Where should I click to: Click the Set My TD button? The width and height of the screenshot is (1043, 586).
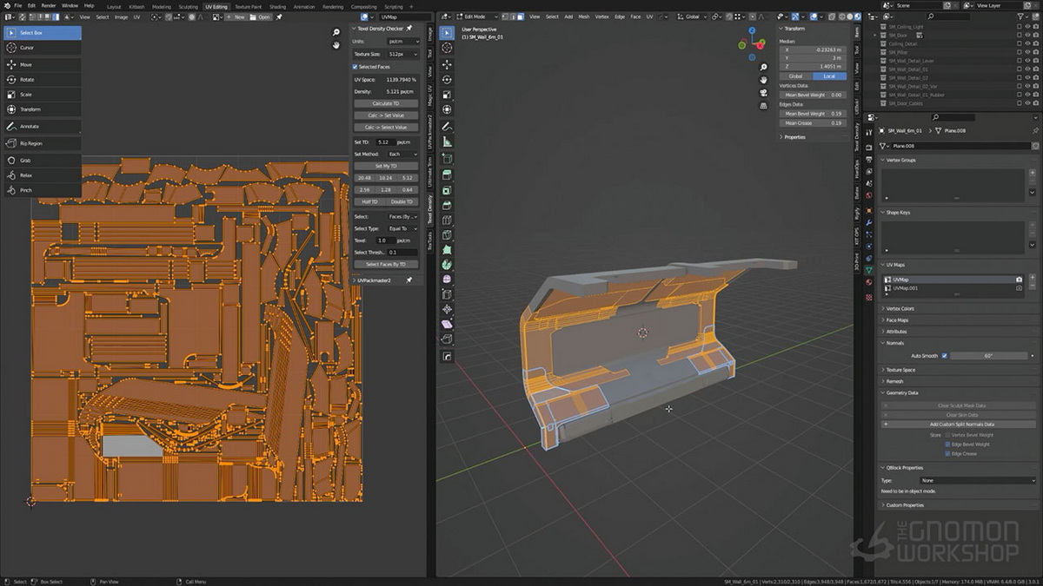point(386,166)
